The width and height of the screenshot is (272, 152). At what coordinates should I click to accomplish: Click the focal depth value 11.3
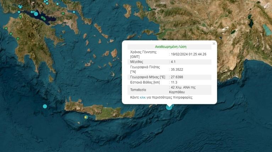click(x=173, y=83)
